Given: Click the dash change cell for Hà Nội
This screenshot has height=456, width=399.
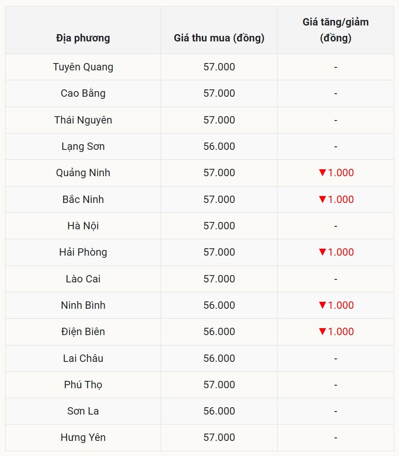Looking at the screenshot, I should click(335, 226).
